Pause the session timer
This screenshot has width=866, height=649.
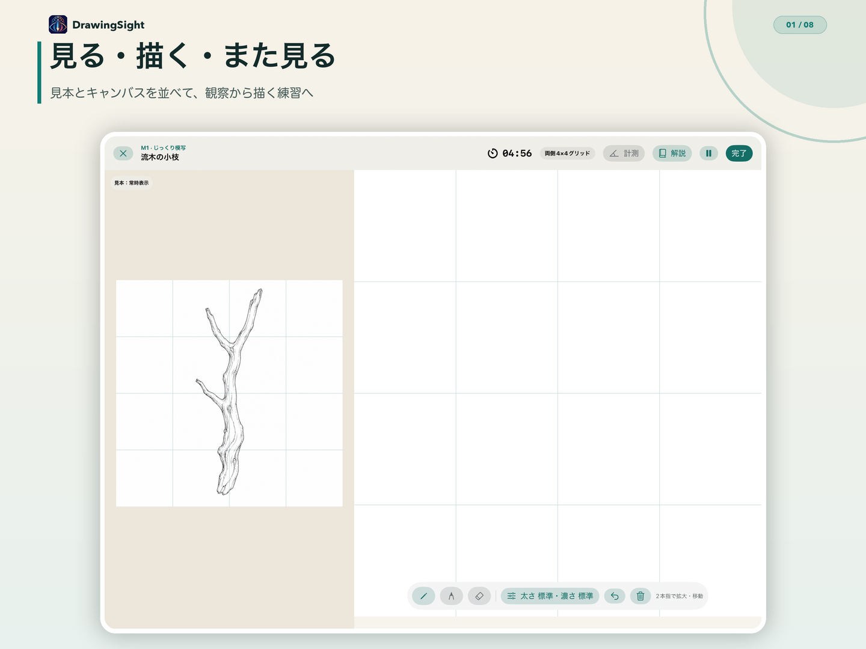pyautogui.click(x=708, y=153)
